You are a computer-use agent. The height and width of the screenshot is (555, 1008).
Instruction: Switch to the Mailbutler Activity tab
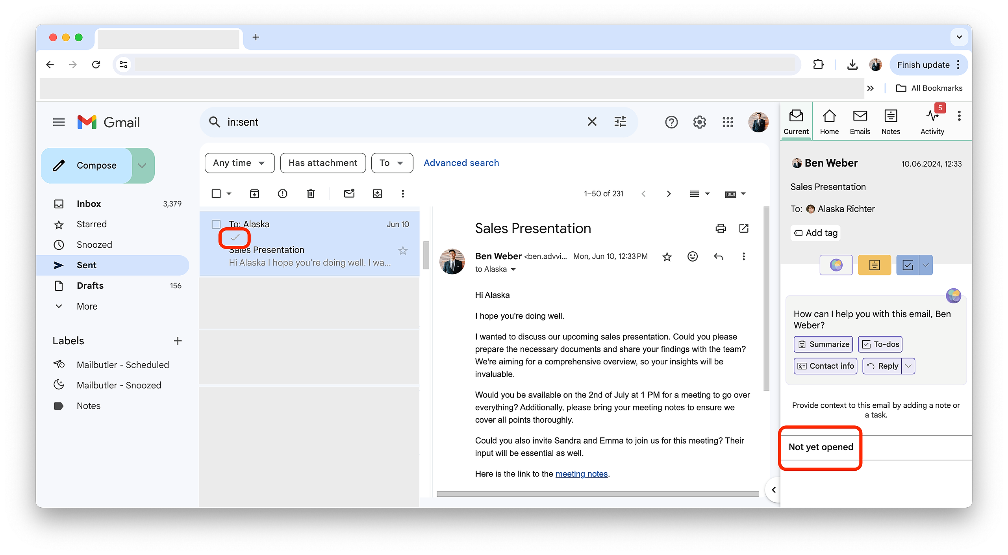coord(932,122)
